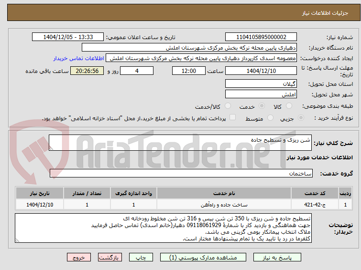Image resolution: width=361 pixels, height=270 pixels.
Task: Click the کد خدمت column header
Action: point(315,193)
